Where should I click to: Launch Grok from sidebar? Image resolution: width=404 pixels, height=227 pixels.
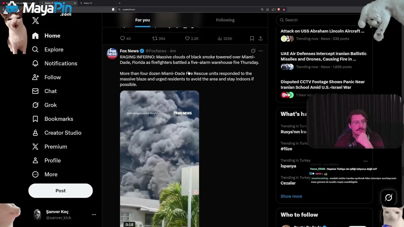click(44, 105)
